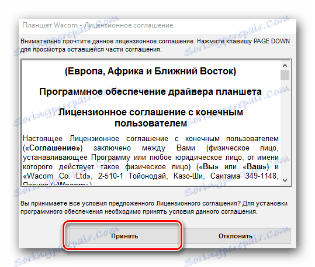The image size is (315, 267).
Task: Click the scrollbar down arrow in license text
Action: click(x=285, y=180)
